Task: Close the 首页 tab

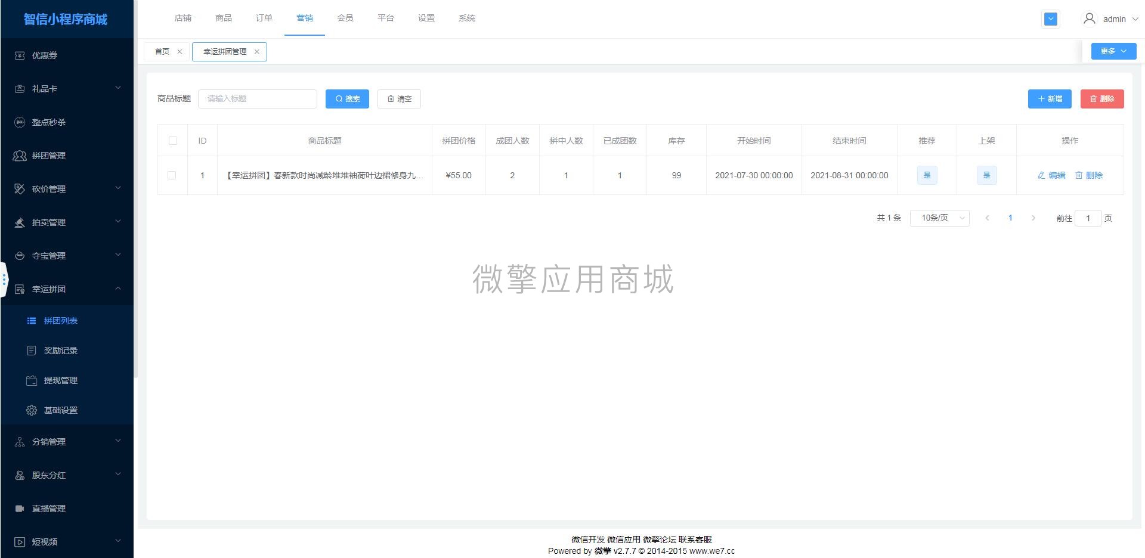Action: pos(180,52)
